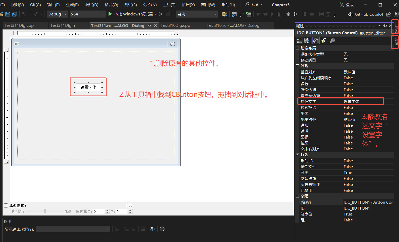This screenshot has height=242, width=399.
Task: Enable the 原型图像 checkbox
Action: [6, 205]
